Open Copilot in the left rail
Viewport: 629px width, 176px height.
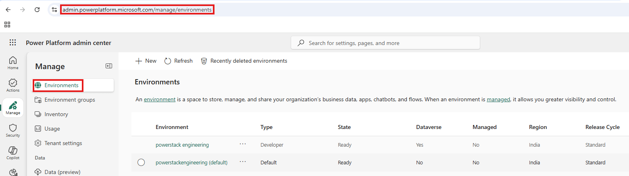click(13, 153)
